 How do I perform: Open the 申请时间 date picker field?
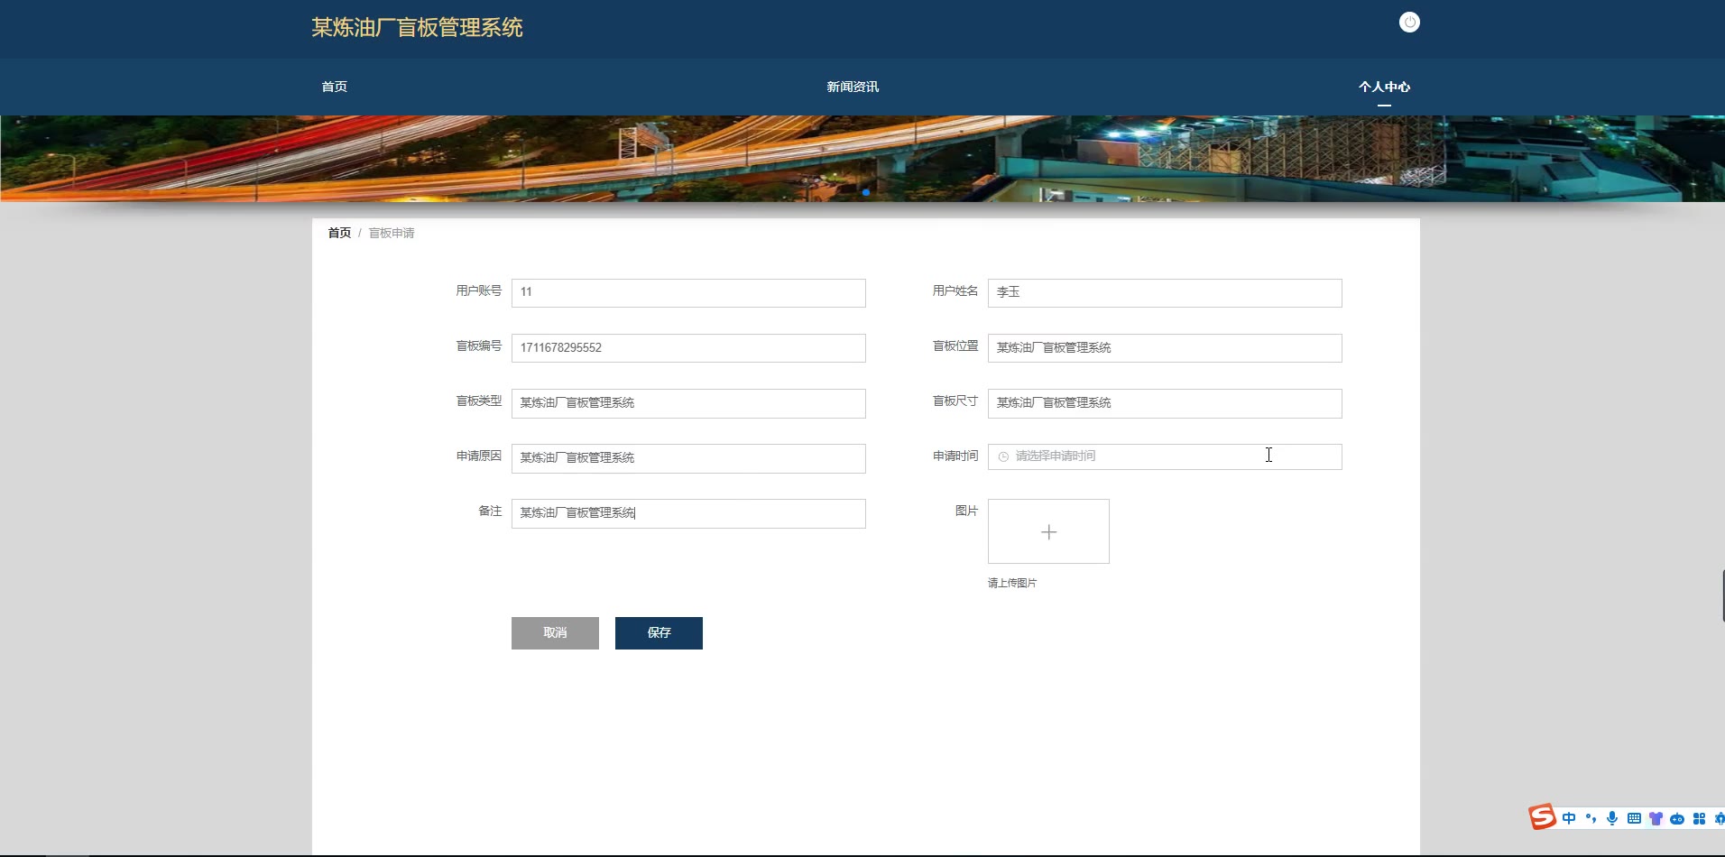[x=1165, y=456]
